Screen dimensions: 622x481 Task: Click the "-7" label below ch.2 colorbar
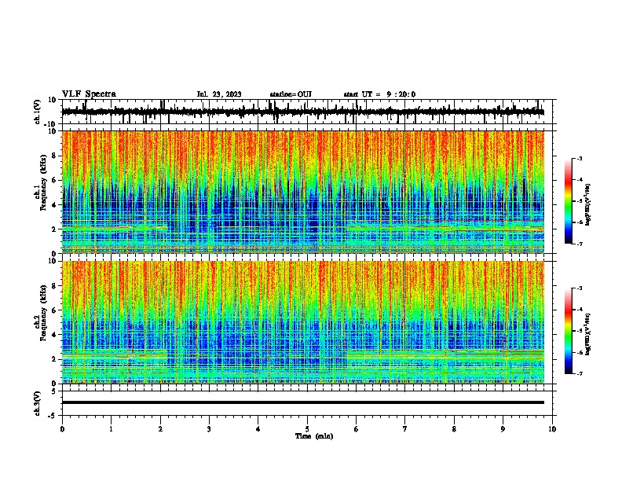(580, 374)
